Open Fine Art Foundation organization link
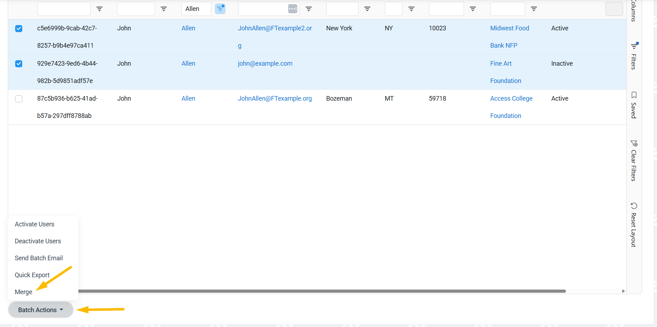 tap(506, 72)
